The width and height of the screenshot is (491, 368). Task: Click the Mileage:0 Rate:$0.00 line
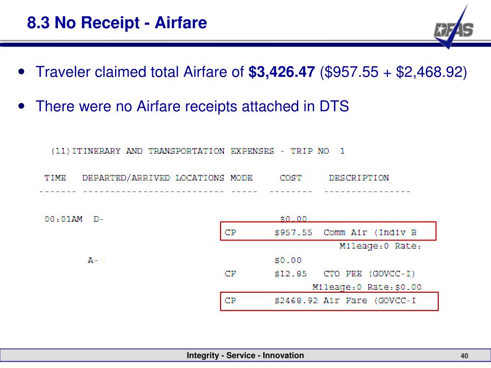point(367,287)
